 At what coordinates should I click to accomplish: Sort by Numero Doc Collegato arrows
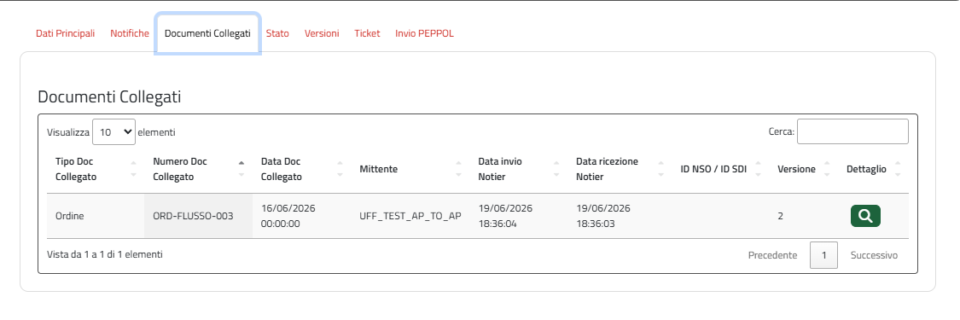tap(241, 169)
